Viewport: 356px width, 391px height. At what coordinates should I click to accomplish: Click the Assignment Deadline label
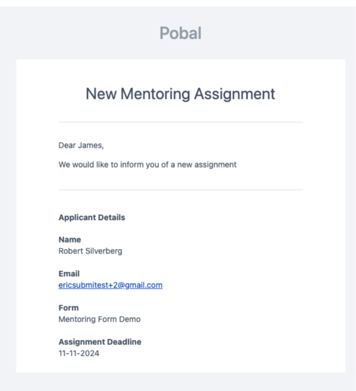pyautogui.click(x=100, y=342)
